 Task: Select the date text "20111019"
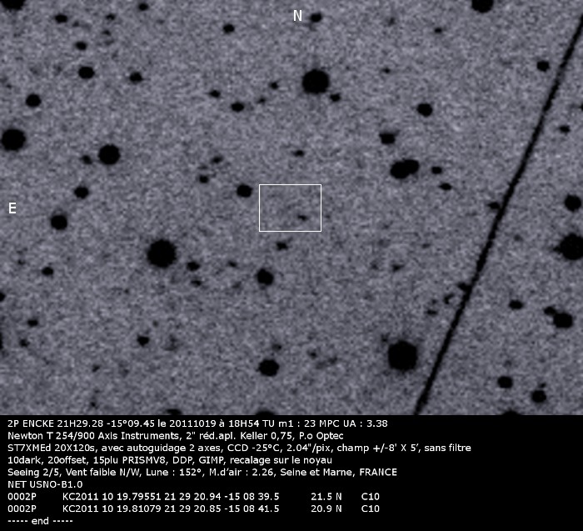192,423
